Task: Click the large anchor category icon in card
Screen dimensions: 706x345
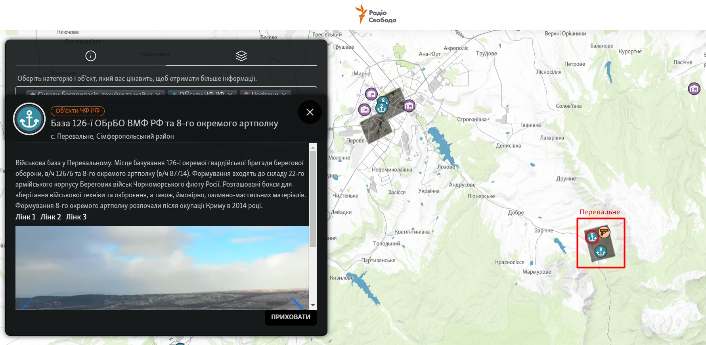Action: 29,119
